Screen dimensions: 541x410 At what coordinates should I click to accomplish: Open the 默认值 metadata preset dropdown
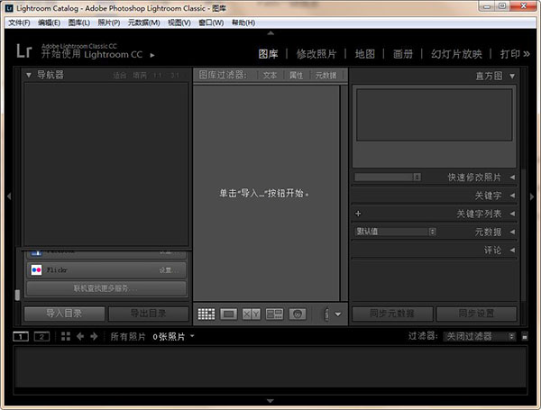click(x=395, y=232)
